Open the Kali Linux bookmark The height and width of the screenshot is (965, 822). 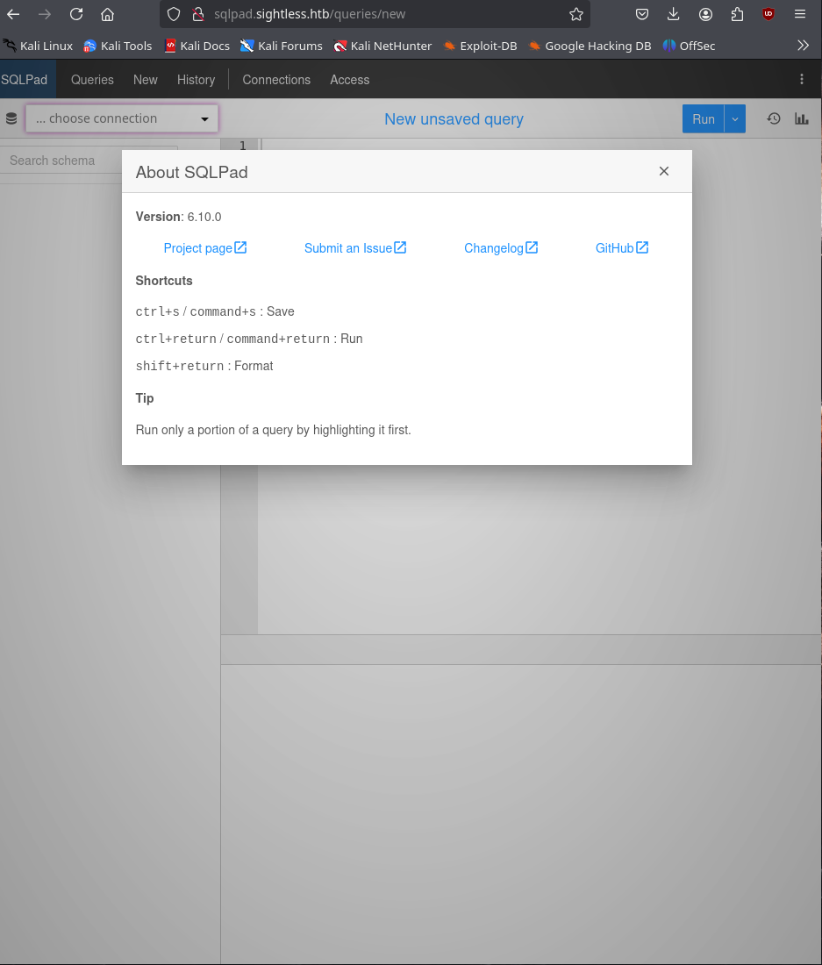(x=38, y=46)
